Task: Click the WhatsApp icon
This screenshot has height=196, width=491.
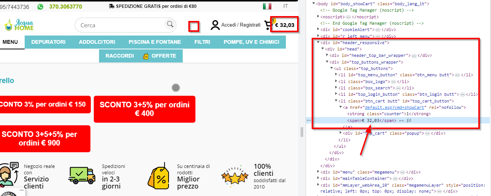Action: point(40,6)
